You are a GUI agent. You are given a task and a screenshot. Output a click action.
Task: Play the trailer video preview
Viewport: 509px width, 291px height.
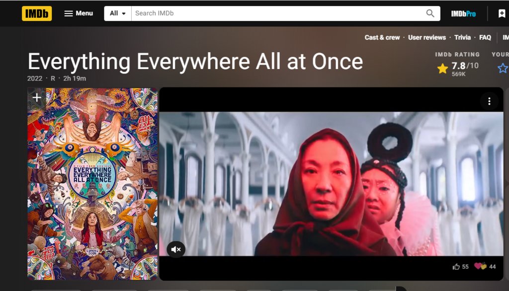pos(331,184)
